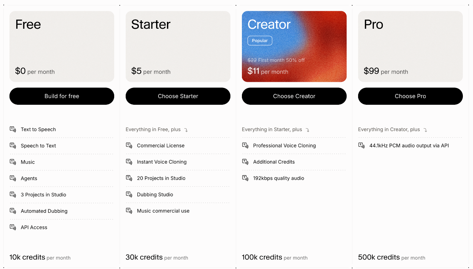Image resolution: width=473 pixels, height=269 pixels.
Task: Click the icon next to Dubbing Studio
Action: tap(129, 195)
